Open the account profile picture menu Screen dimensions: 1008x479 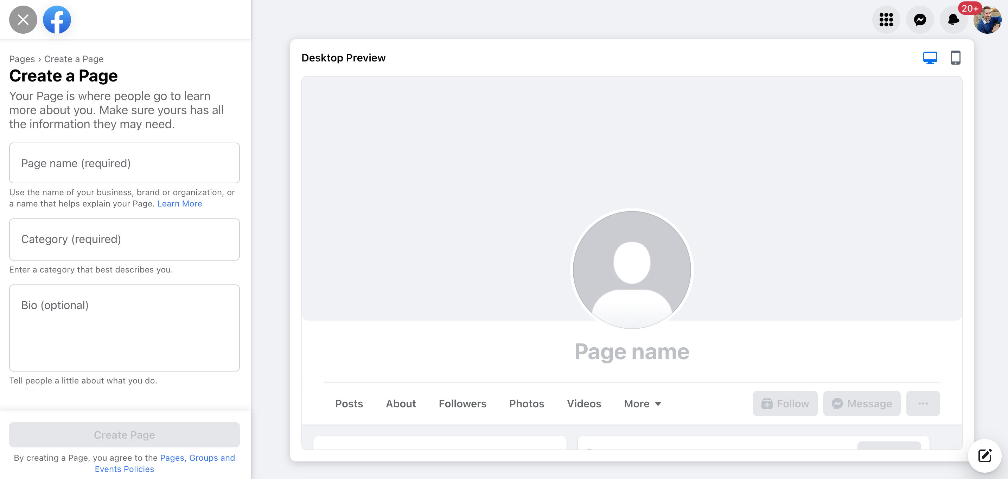(x=987, y=20)
